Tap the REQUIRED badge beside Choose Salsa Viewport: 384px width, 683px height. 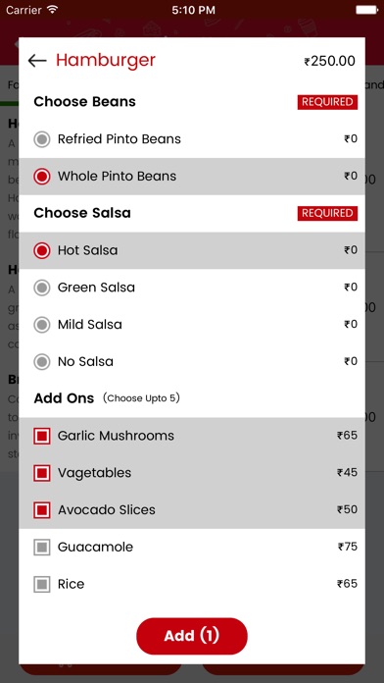click(327, 213)
